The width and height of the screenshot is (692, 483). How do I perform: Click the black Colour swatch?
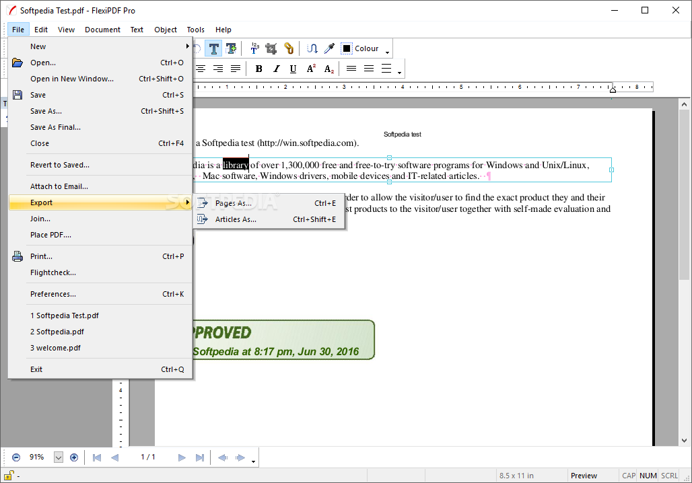[347, 48]
